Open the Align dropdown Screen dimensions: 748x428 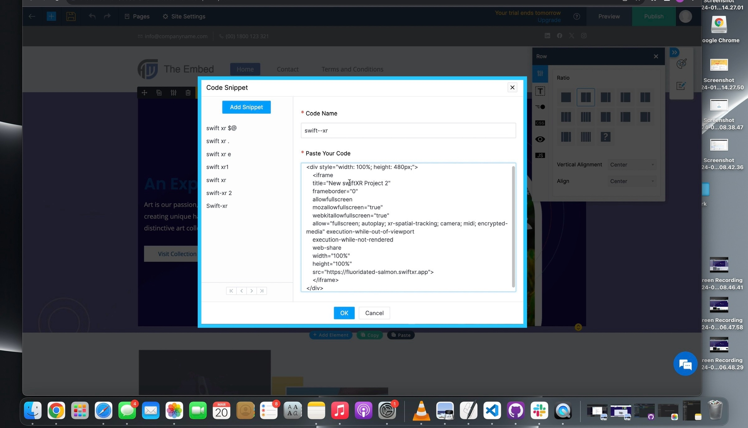(631, 181)
